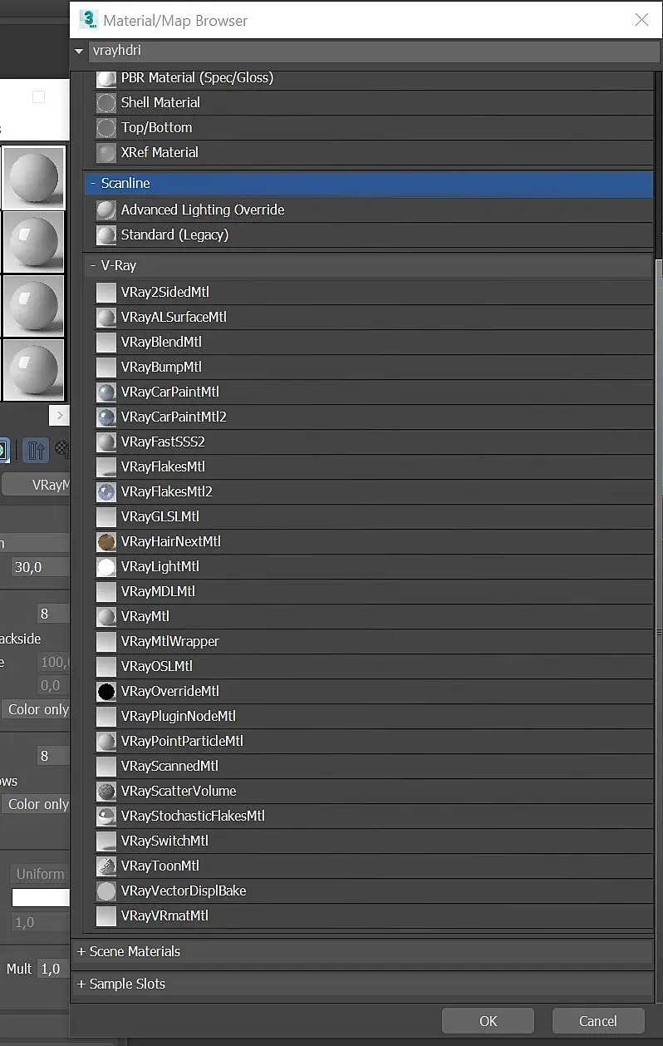The width and height of the screenshot is (663, 1046).
Task: Click the VRayCarPaintMtl sphere icon
Action: [106, 392]
